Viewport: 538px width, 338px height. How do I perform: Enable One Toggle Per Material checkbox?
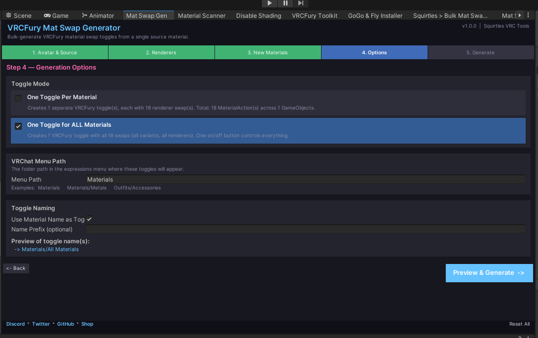coord(18,99)
